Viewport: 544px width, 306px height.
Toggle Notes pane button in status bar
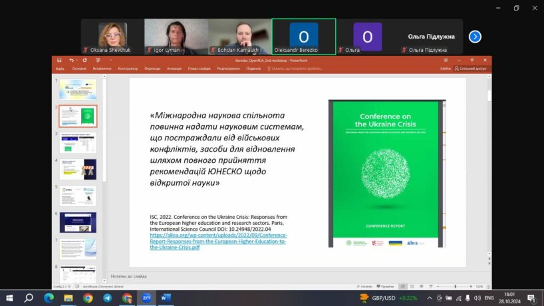(x=365, y=286)
